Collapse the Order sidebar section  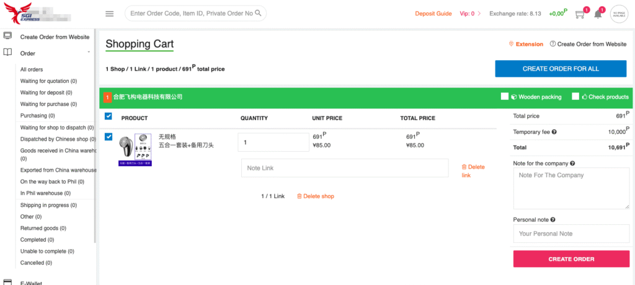coord(89,52)
